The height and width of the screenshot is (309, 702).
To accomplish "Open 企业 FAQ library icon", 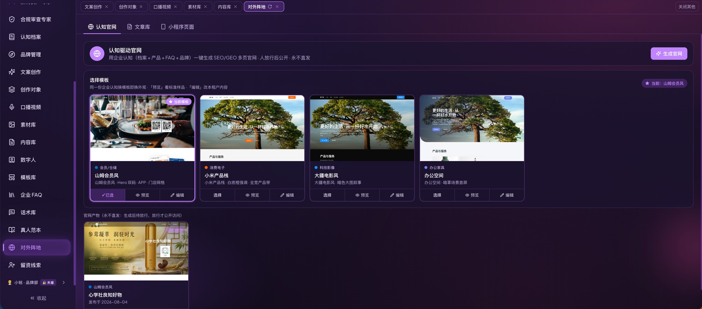I will (x=12, y=195).
